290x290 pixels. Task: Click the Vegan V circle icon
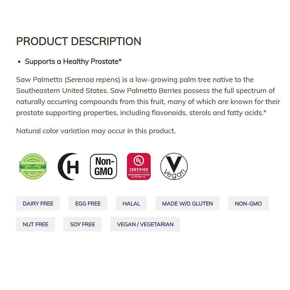[174, 166]
